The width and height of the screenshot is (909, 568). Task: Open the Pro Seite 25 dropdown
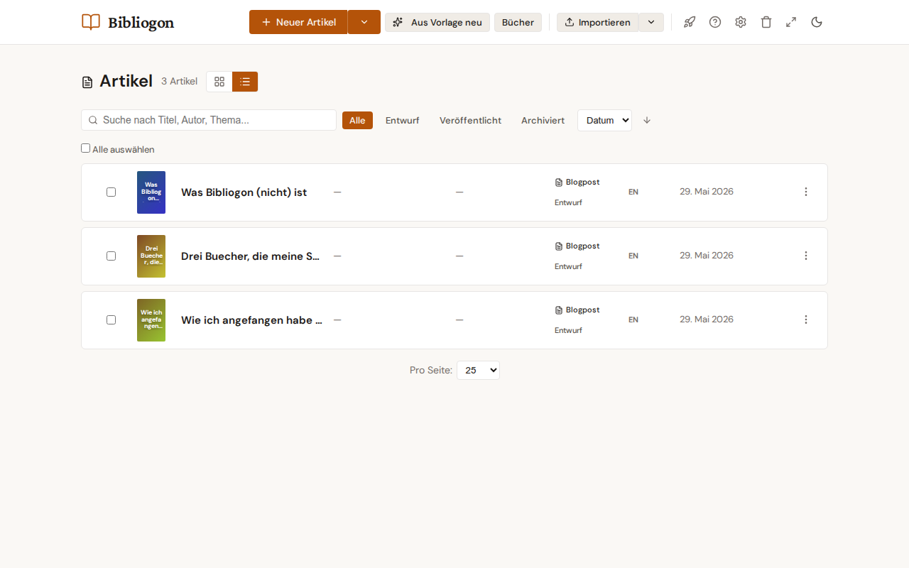click(x=478, y=370)
